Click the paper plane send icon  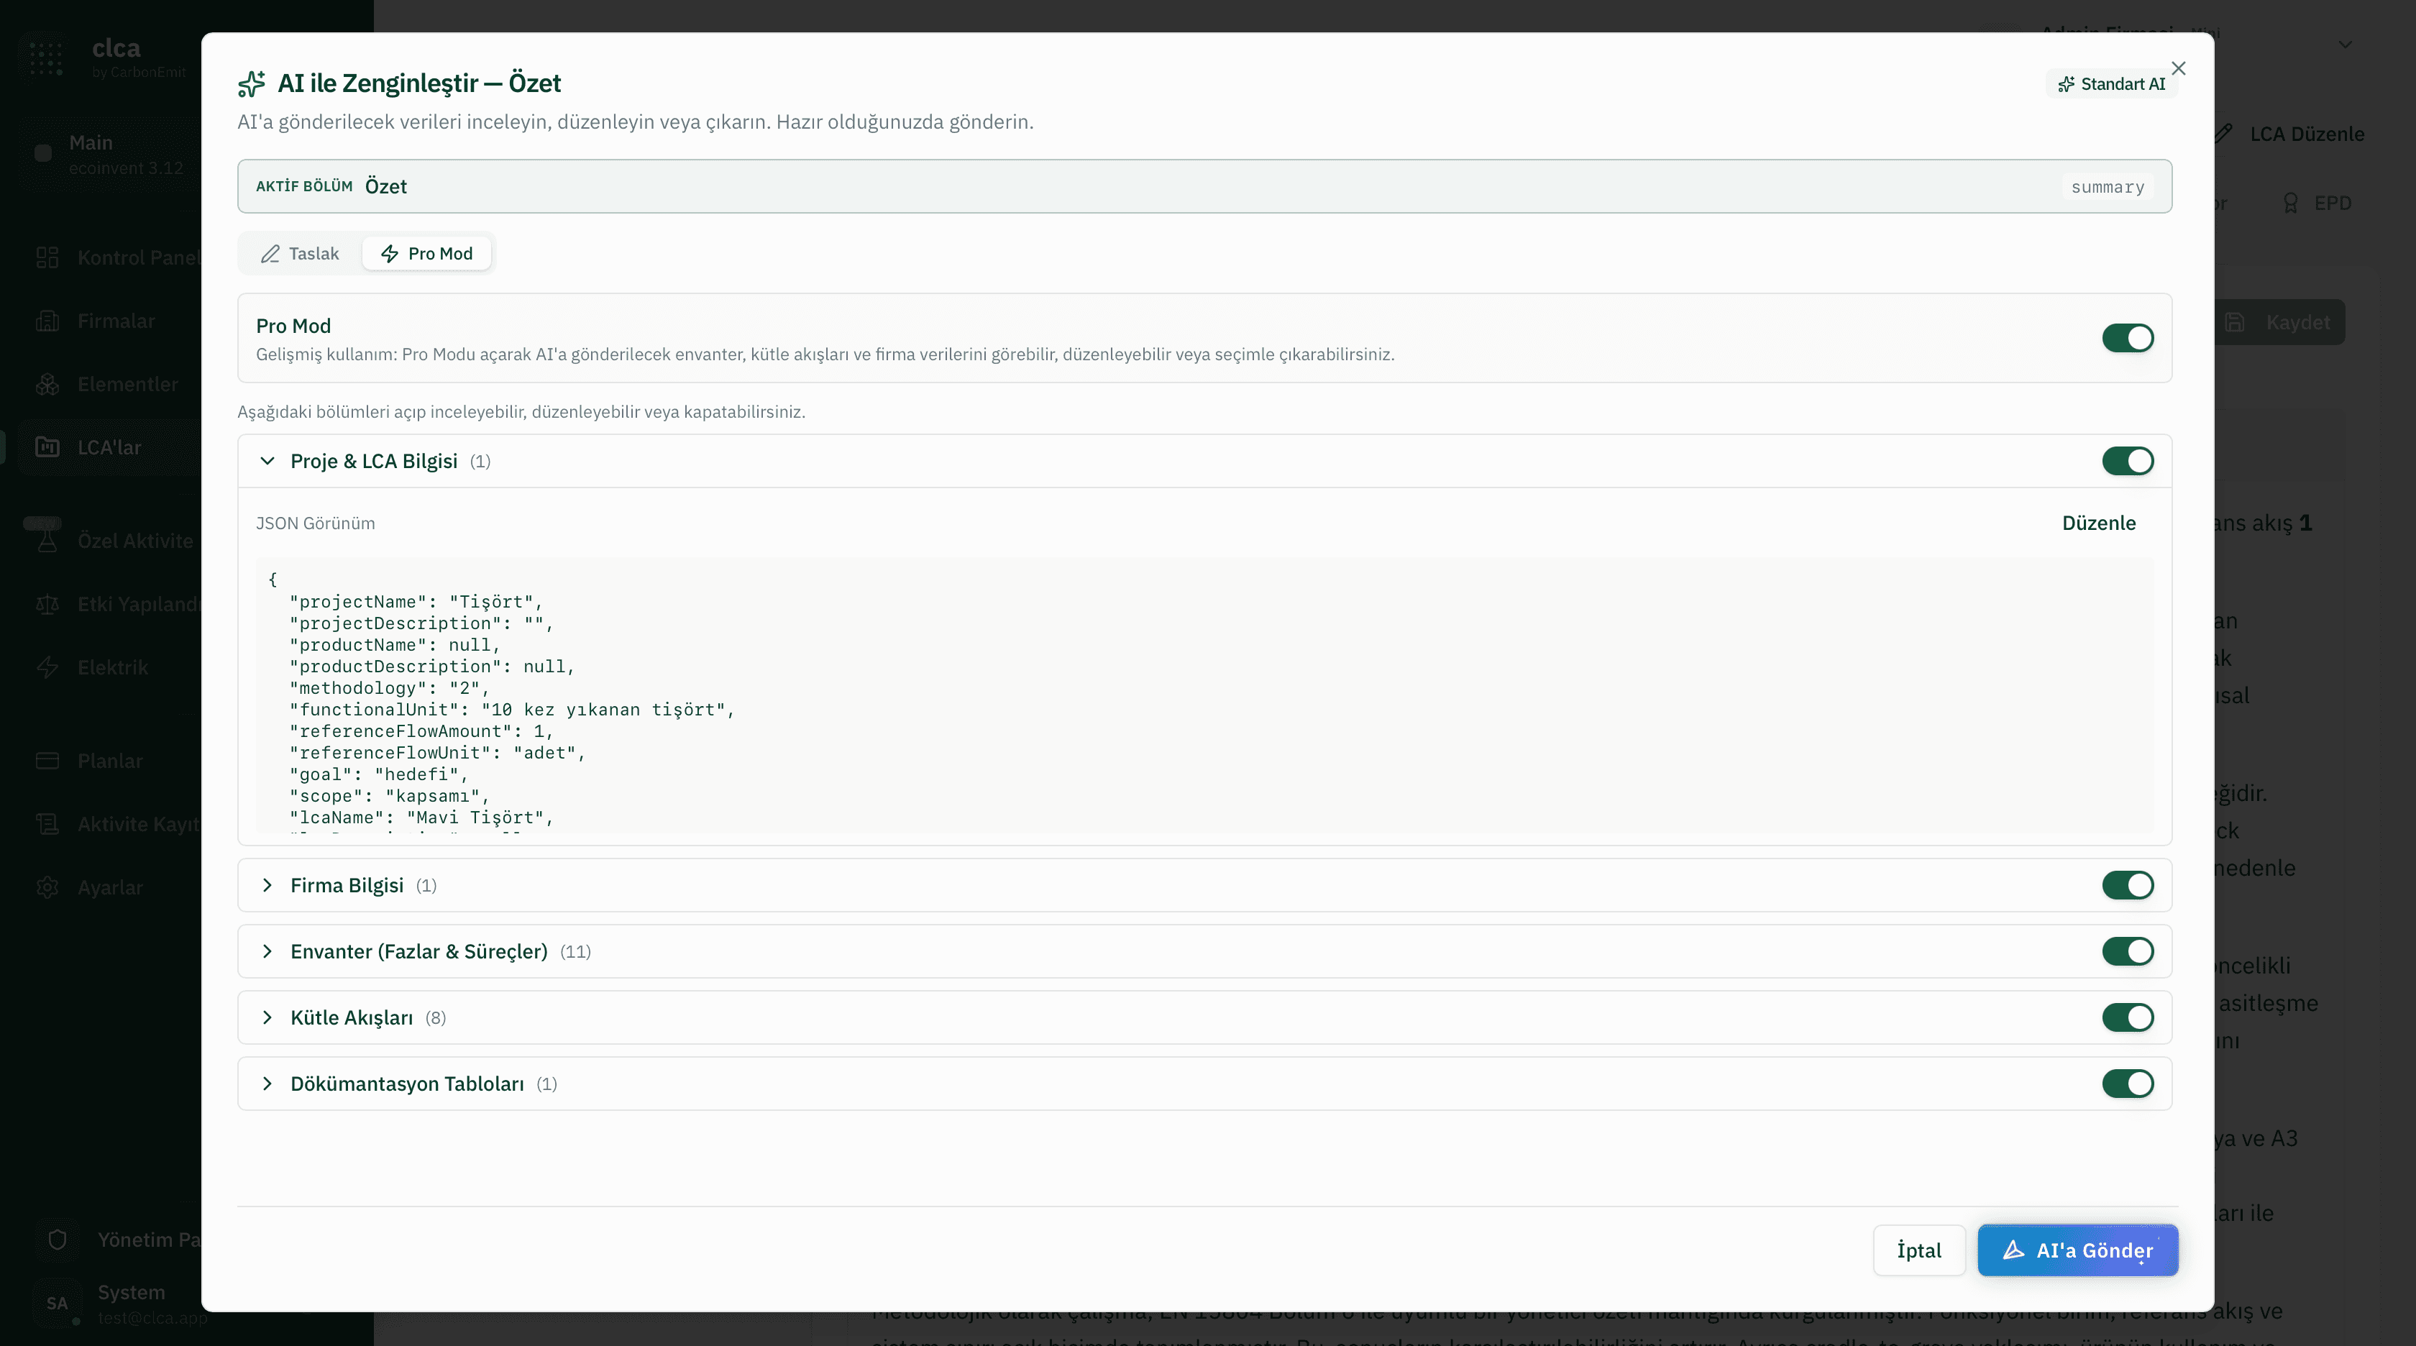tap(2013, 1250)
